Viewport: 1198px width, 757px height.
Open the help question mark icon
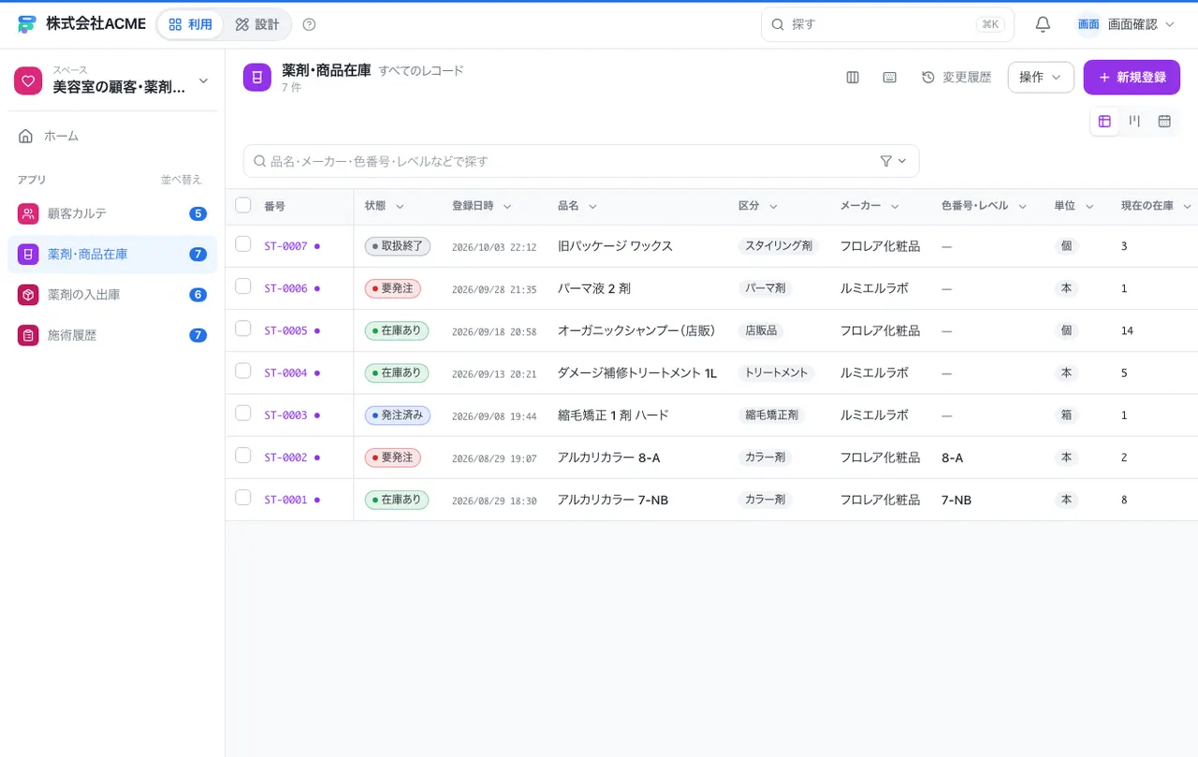click(x=310, y=24)
